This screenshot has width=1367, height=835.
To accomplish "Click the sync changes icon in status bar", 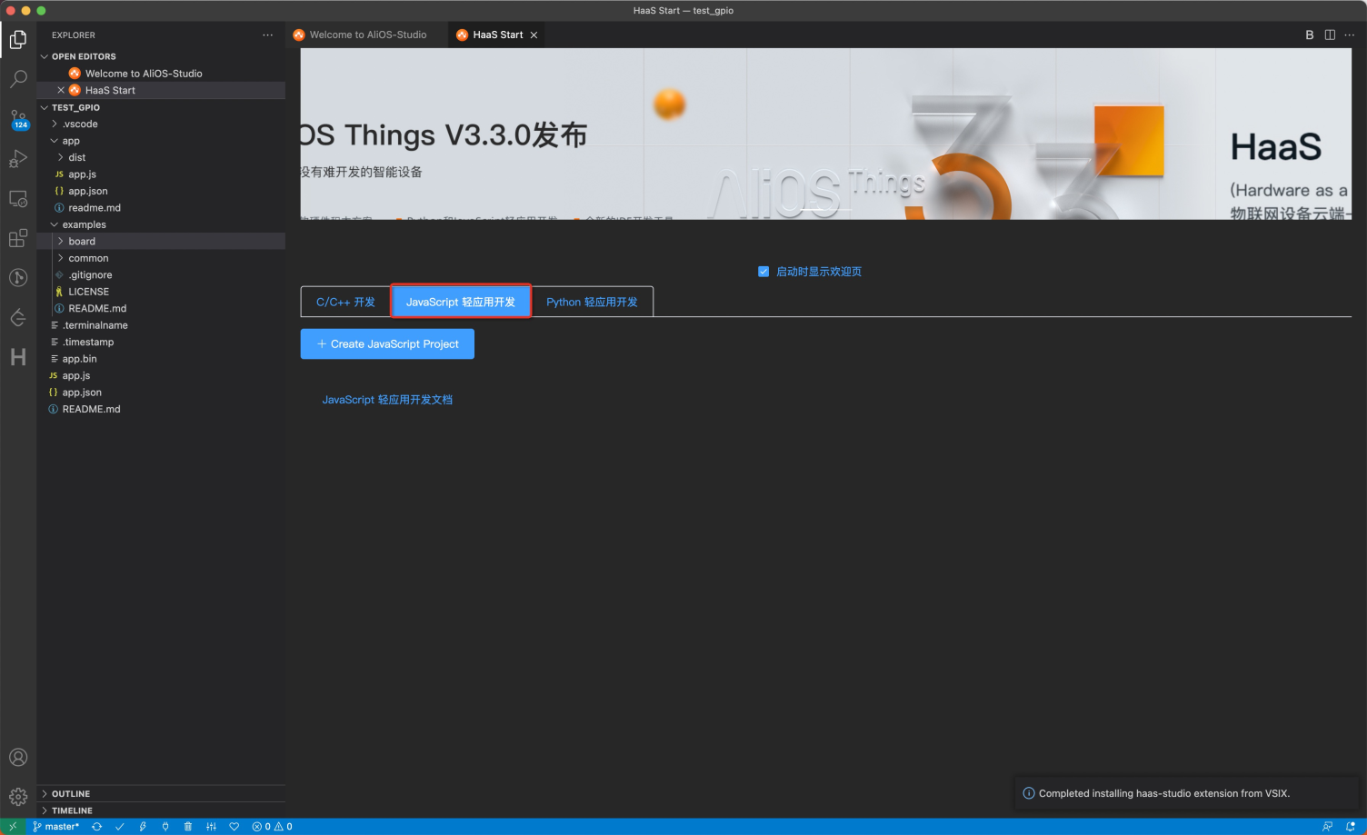I will click(x=96, y=827).
